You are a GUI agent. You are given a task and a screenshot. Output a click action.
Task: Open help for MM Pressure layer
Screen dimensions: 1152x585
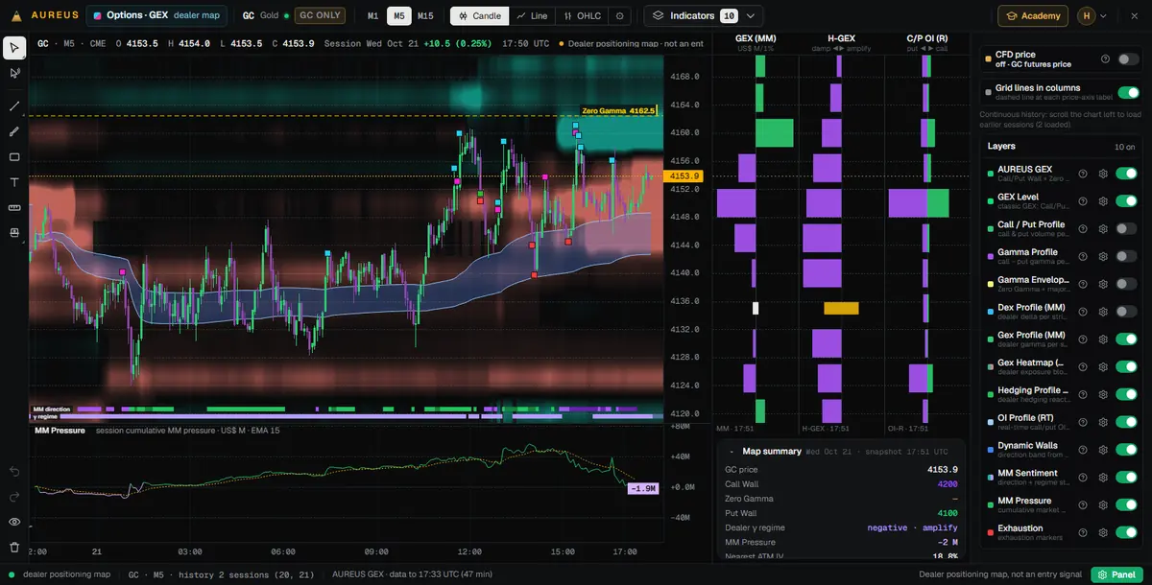tap(1083, 504)
